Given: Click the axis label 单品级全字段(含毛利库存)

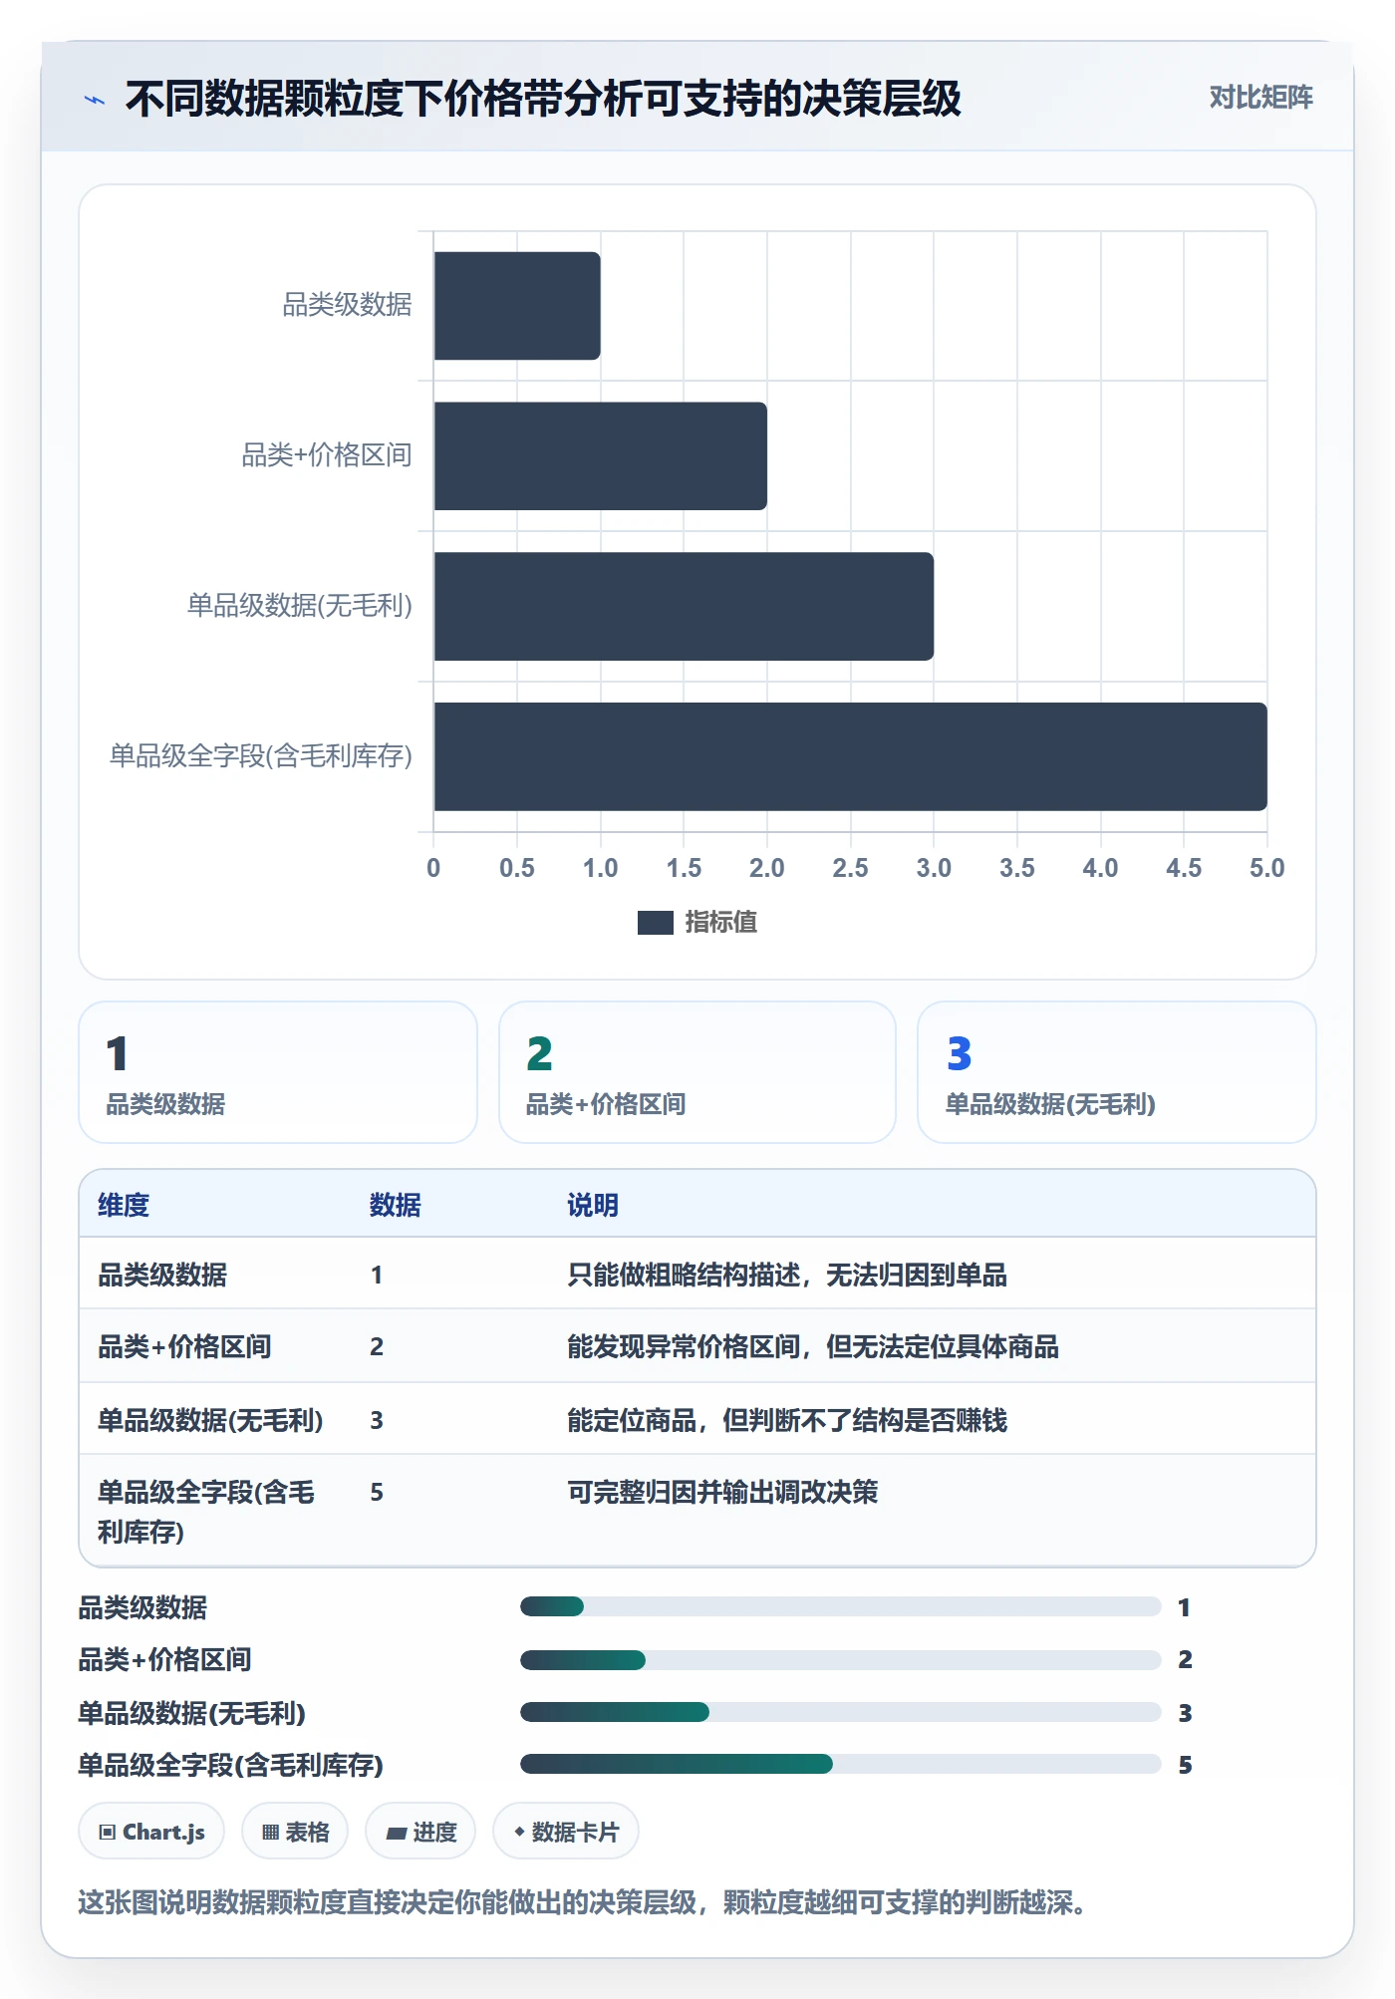Looking at the screenshot, I should [261, 756].
